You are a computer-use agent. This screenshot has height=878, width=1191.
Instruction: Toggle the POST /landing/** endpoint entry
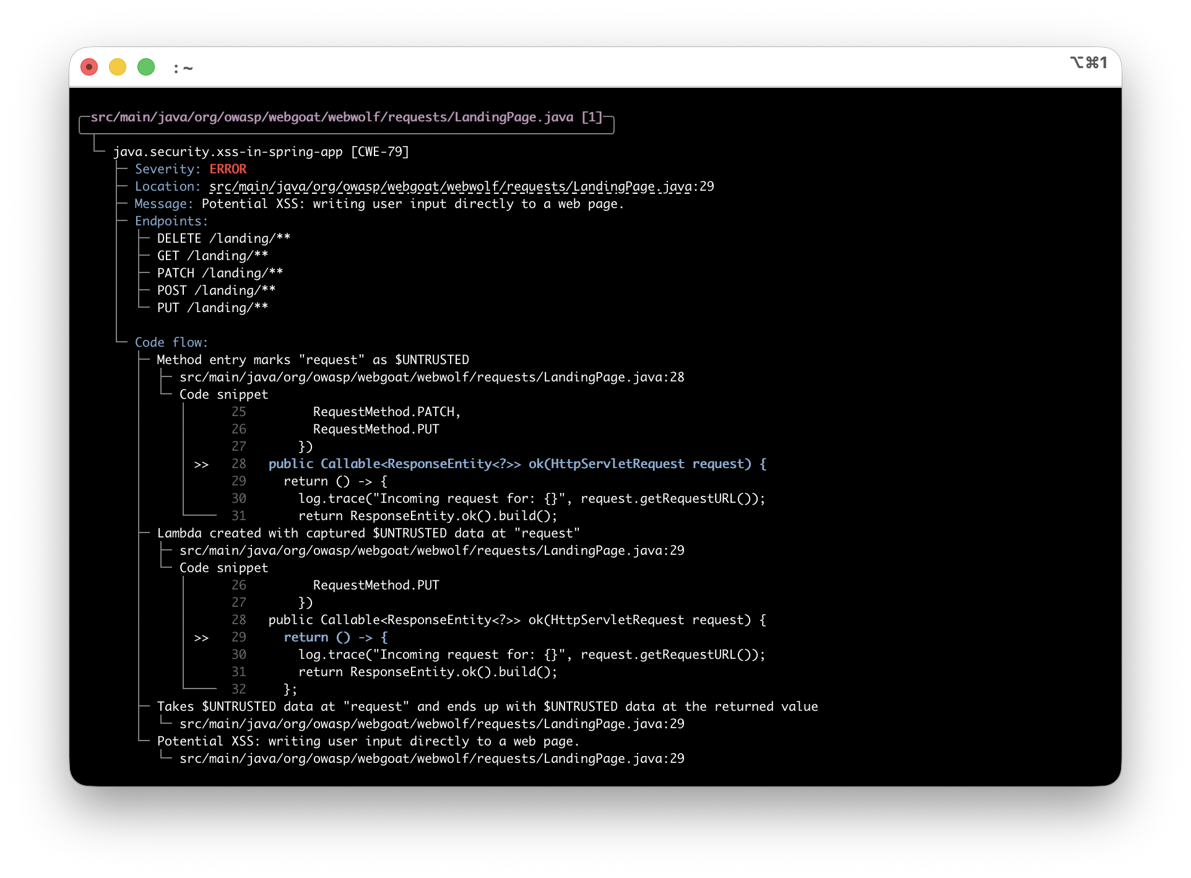[217, 290]
